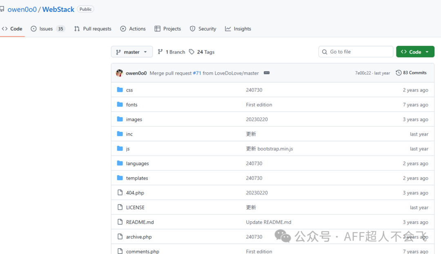The image size is (441, 254).
Task: Click the Issues count badge 35
Action: coord(60,29)
